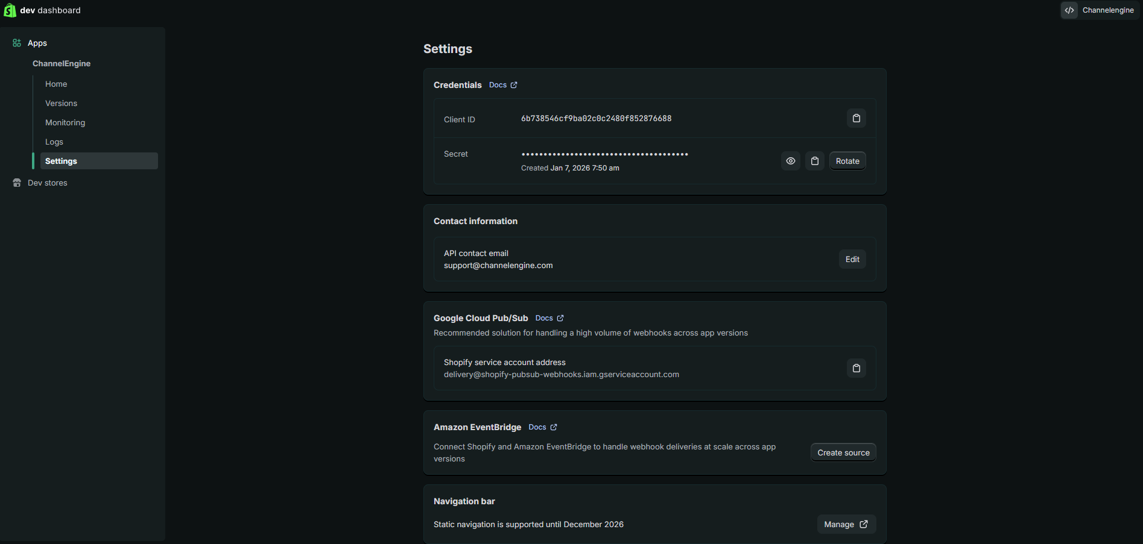Open the Credentials Docs link
The height and width of the screenshot is (544, 1143).
(x=503, y=85)
